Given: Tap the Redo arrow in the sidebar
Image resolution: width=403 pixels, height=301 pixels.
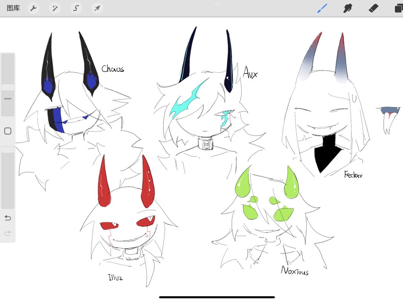Looking at the screenshot, I should 7,233.
